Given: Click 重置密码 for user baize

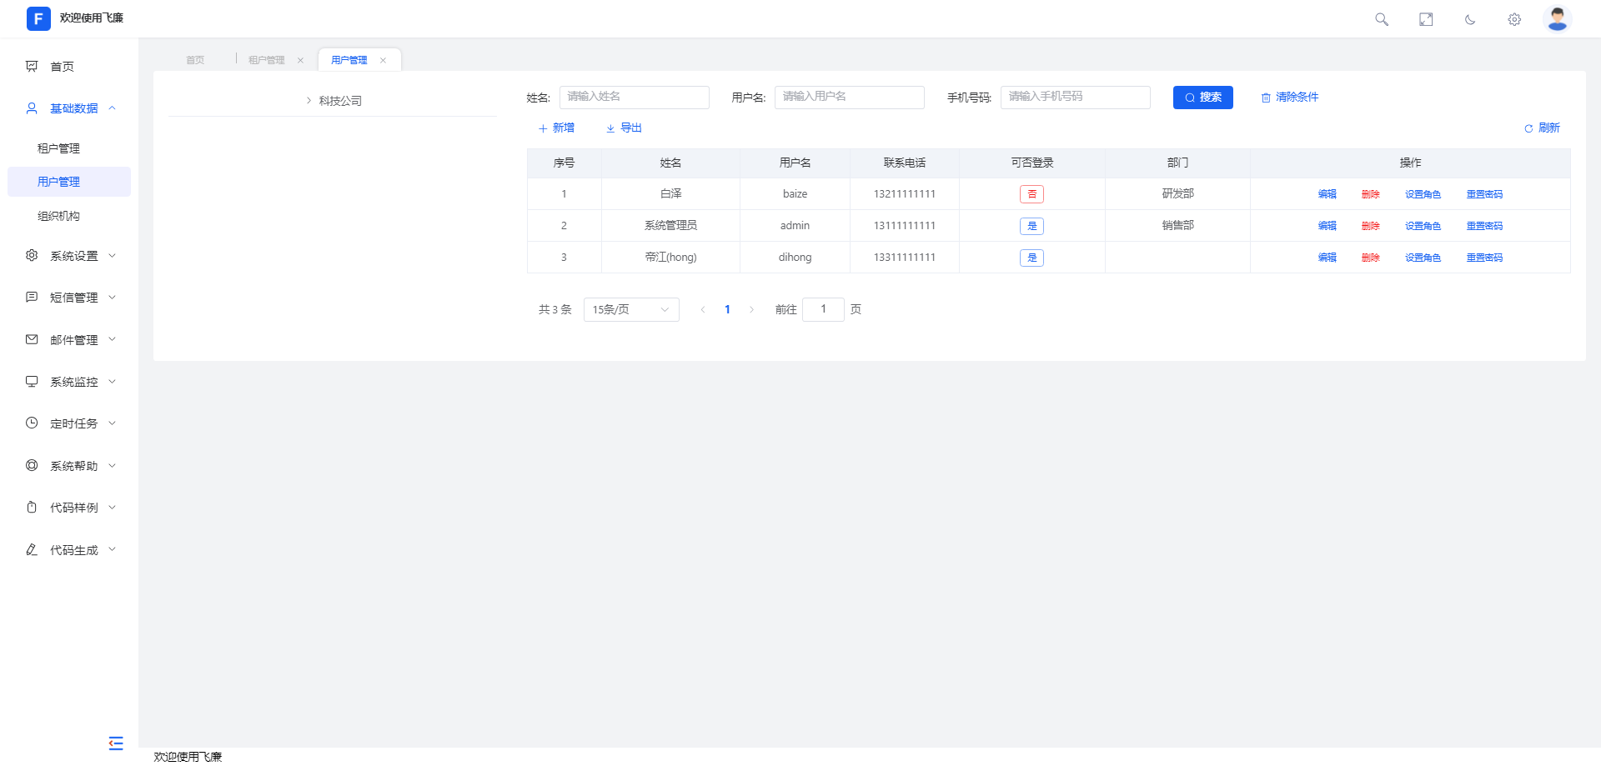Looking at the screenshot, I should coord(1484,194).
